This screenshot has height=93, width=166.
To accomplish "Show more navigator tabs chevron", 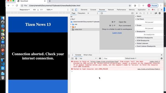I will (x=88, y=13).
